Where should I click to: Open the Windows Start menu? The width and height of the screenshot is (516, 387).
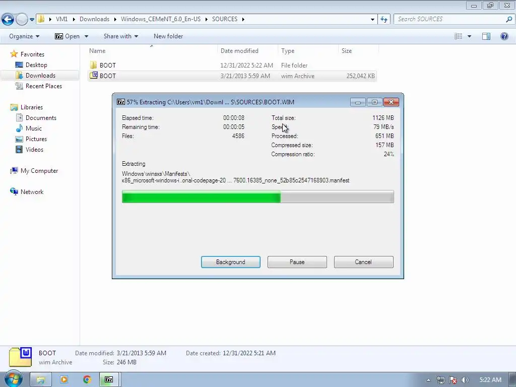(x=14, y=379)
